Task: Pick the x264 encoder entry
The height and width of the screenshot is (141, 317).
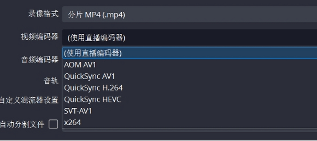Action: pyautogui.click(x=189, y=122)
